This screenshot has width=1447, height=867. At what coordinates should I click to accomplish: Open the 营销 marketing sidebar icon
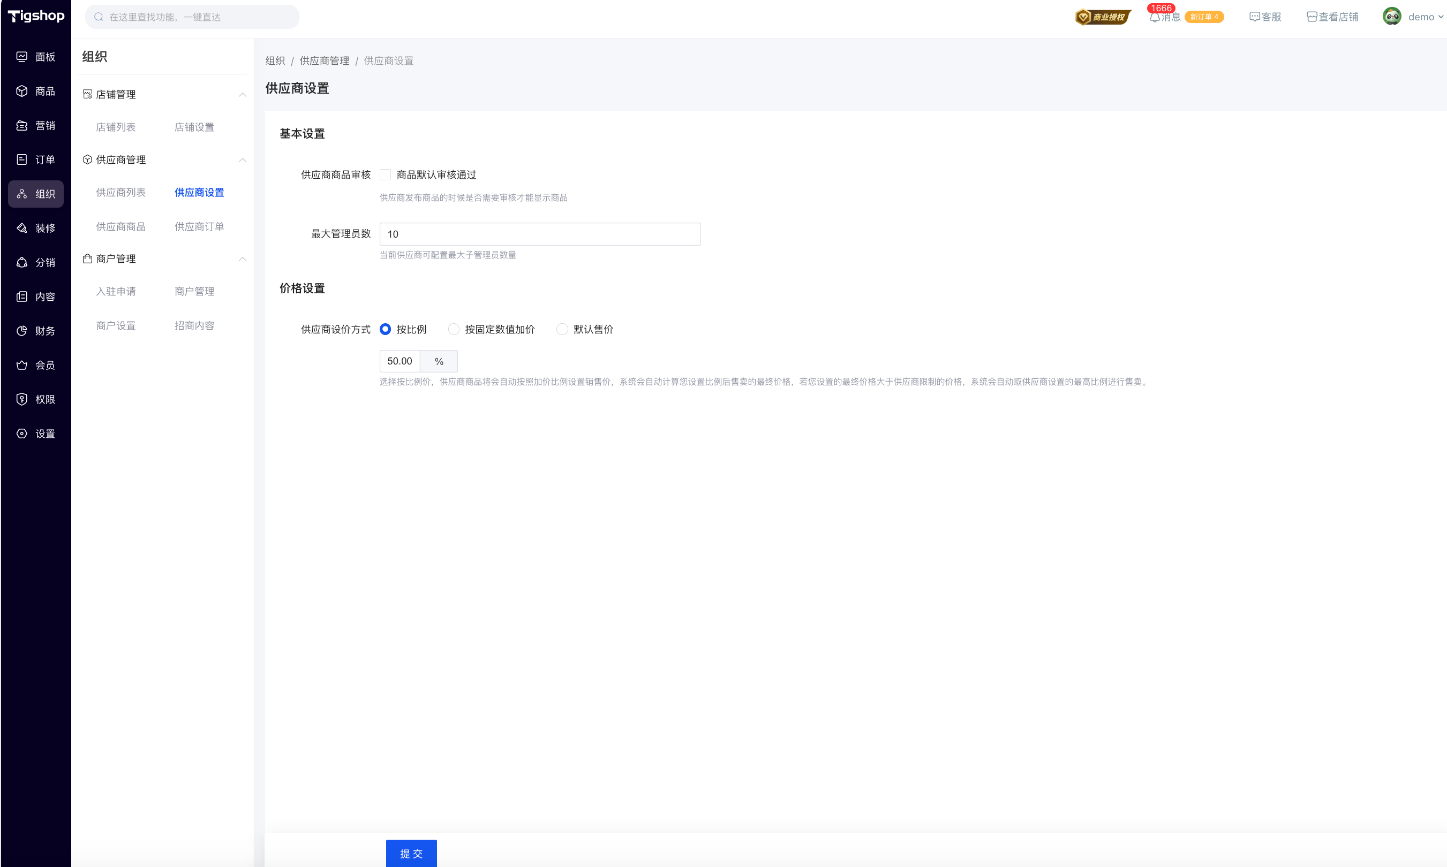[x=22, y=126]
